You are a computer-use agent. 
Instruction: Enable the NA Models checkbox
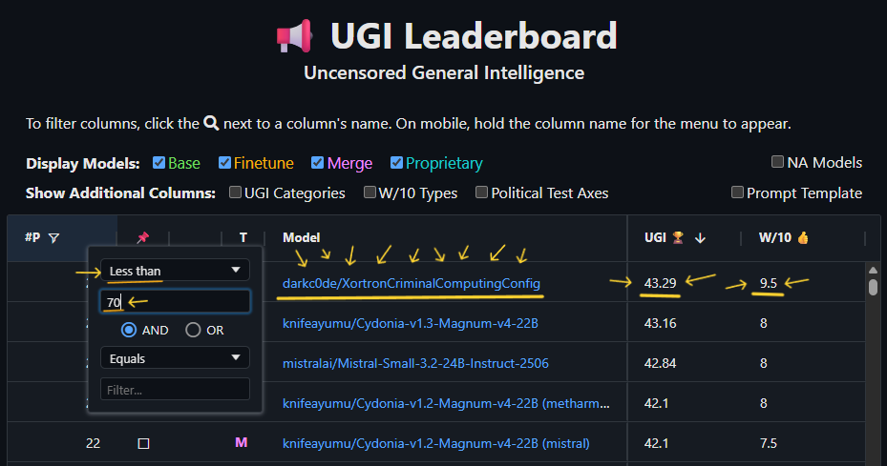pyautogui.click(x=778, y=162)
